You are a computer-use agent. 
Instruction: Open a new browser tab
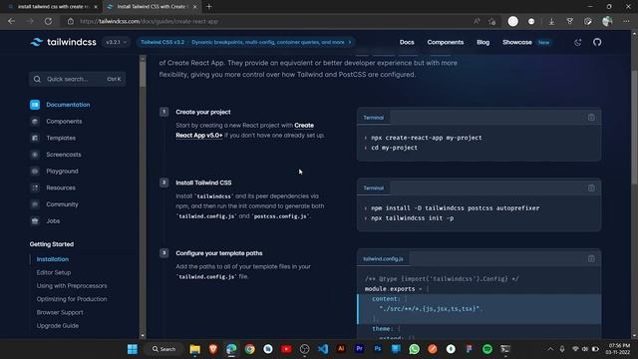209,7
